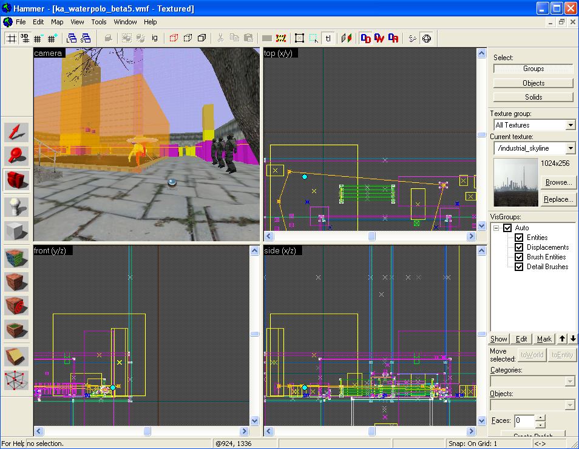Open the Vertex manipulation tool
The height and width of the screenshot is (449, 579).
pos(17,380)
